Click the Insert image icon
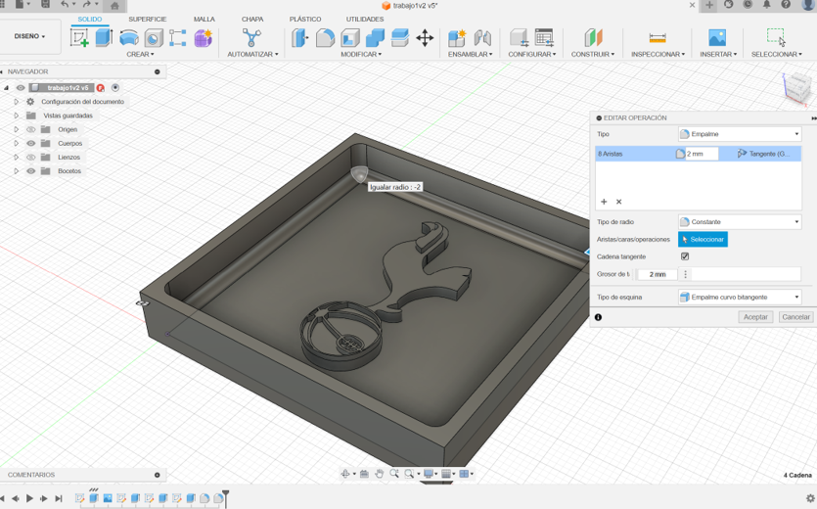The image size is (817, 509). (717, 38)
